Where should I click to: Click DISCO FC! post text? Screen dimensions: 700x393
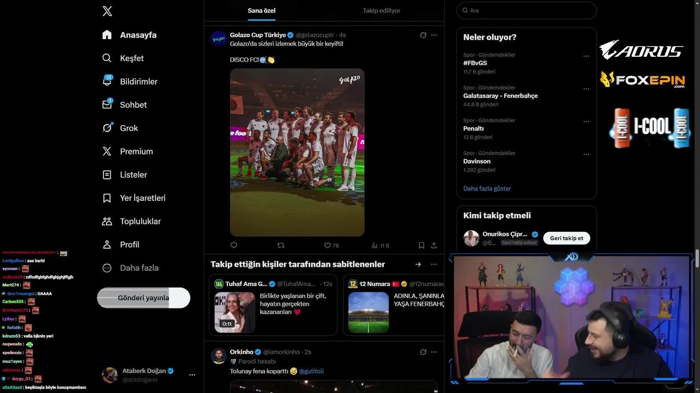pyautogui.click(x=244, y=59)
